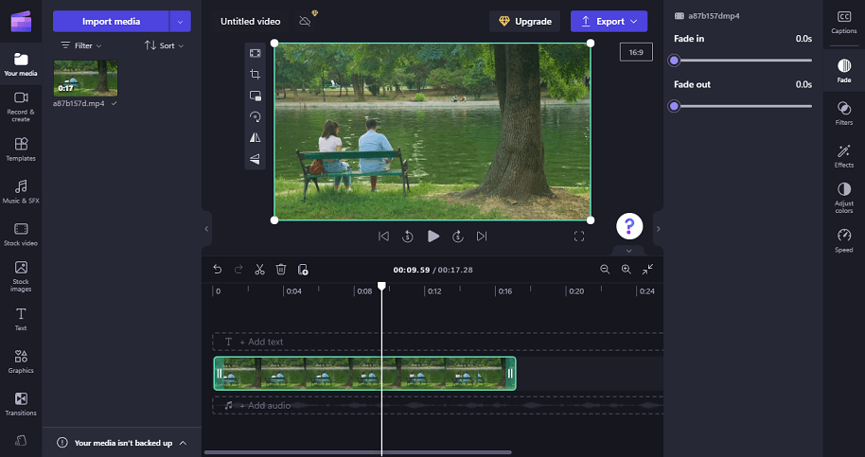The height and width of the screenshot is (457, 865).
Task: Click the Fit to frame icon
Action: tap(255, 53)
